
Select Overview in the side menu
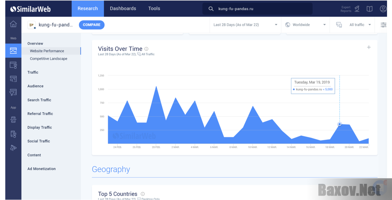tap(35, 43)
